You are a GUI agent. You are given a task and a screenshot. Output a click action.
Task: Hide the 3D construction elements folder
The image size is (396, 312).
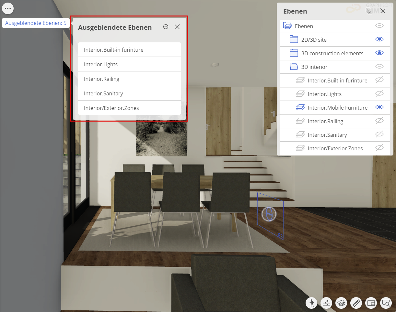coord(379,53)
